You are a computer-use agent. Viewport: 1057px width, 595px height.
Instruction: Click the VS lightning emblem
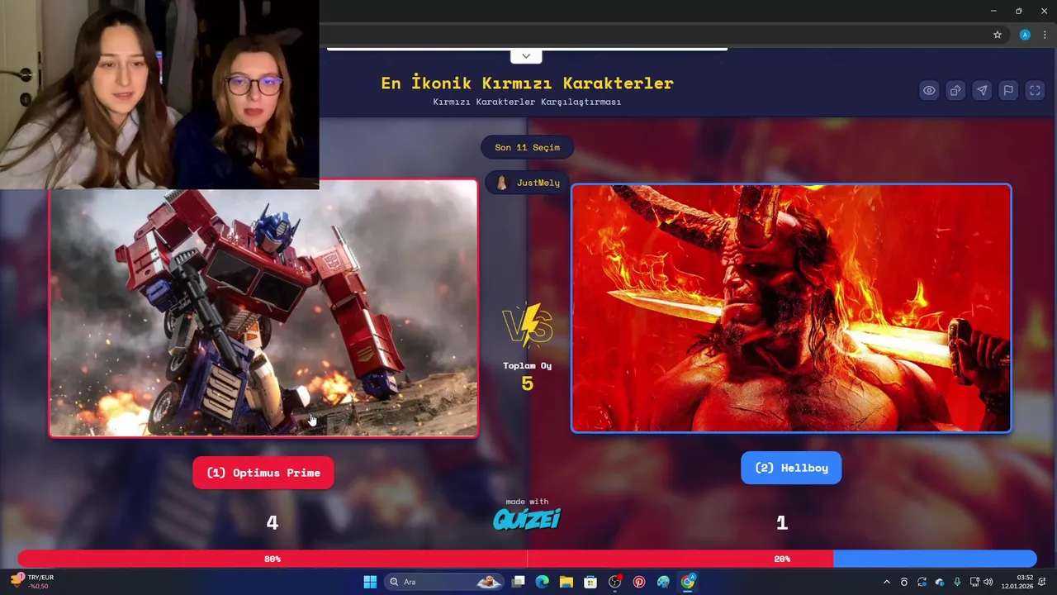(x=527, y=326)
